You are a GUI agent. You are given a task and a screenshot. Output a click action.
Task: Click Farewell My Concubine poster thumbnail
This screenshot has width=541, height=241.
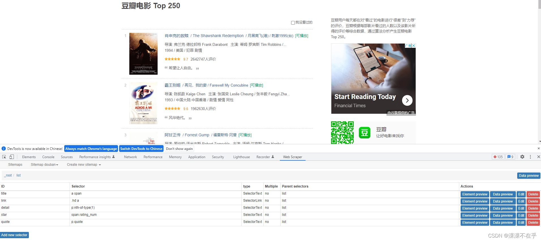click(143, 103)
